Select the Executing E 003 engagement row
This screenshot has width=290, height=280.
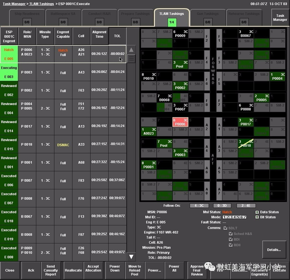pos(9,72)
